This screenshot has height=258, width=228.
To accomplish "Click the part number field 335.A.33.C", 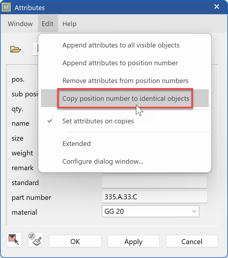I will pyautogui.click(x=155, y=197).
